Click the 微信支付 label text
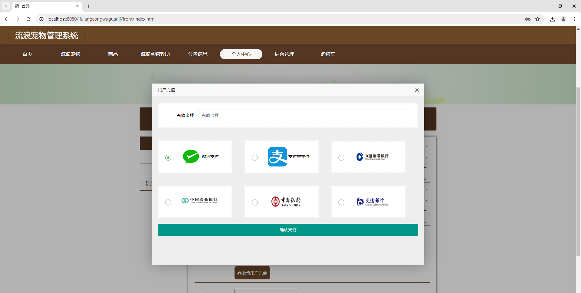 coord(210,156)
